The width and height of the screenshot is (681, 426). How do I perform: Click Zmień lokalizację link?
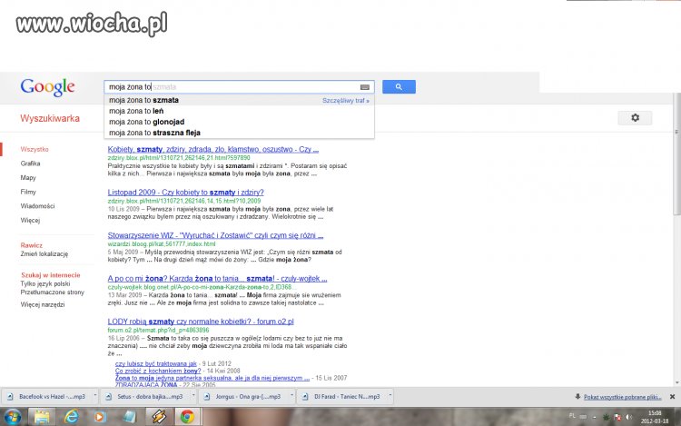[44, 253]
